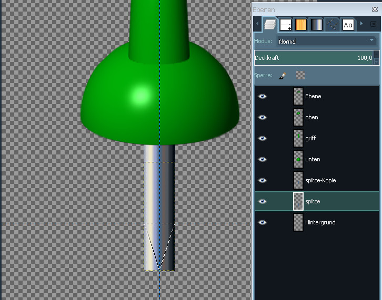Close the Ebenen dock panel
Viewport: 382px width, 300px height.
click(375, 9)
